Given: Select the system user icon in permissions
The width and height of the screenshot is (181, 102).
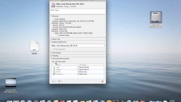Looking at the screenshot, I should click(x=54, y=69).
